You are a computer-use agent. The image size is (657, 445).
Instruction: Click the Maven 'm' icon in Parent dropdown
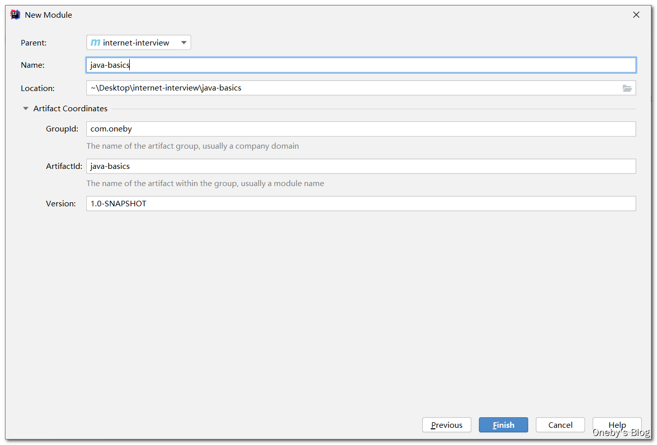coord(95,43)
